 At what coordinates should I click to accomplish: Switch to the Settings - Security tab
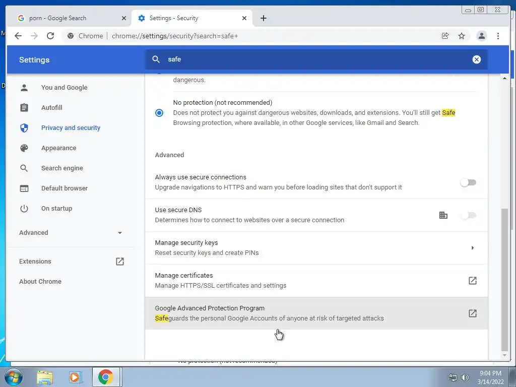tap(192, 18)
